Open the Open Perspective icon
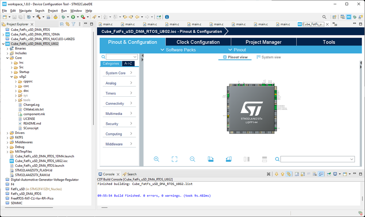 coord(334,17)
